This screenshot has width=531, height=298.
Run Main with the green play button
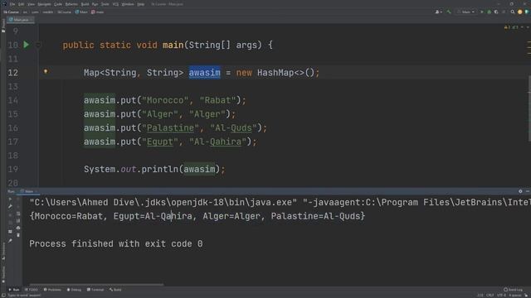point(482,12)
